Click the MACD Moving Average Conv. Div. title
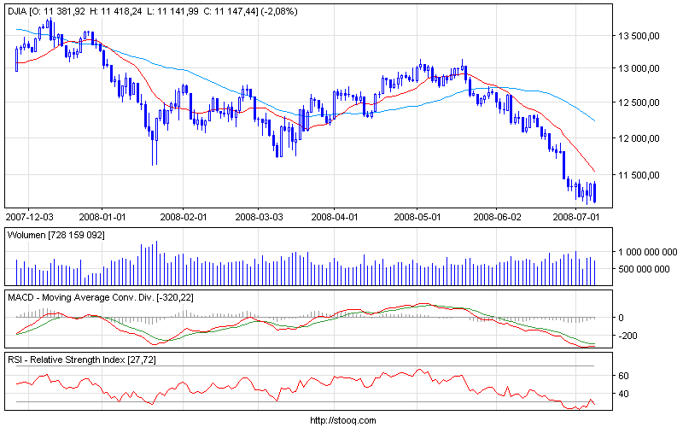Image resolution: width=683 pixels, height=427 pixels. (101, 297)
